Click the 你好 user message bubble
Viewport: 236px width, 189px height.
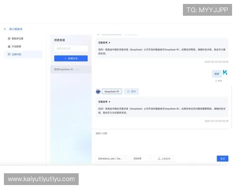tap(217, 74)
